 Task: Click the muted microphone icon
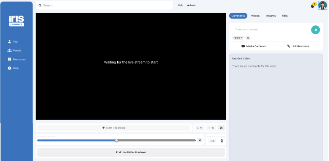click(x=222, y=141)
